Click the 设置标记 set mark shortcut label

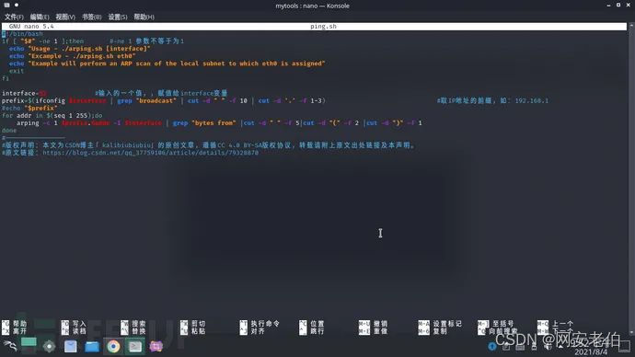tap(447, 324)
